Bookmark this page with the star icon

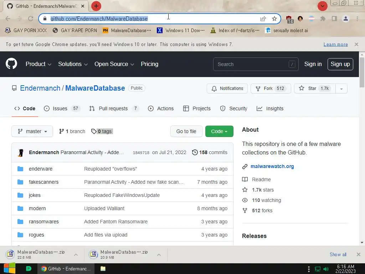(274, 19)
